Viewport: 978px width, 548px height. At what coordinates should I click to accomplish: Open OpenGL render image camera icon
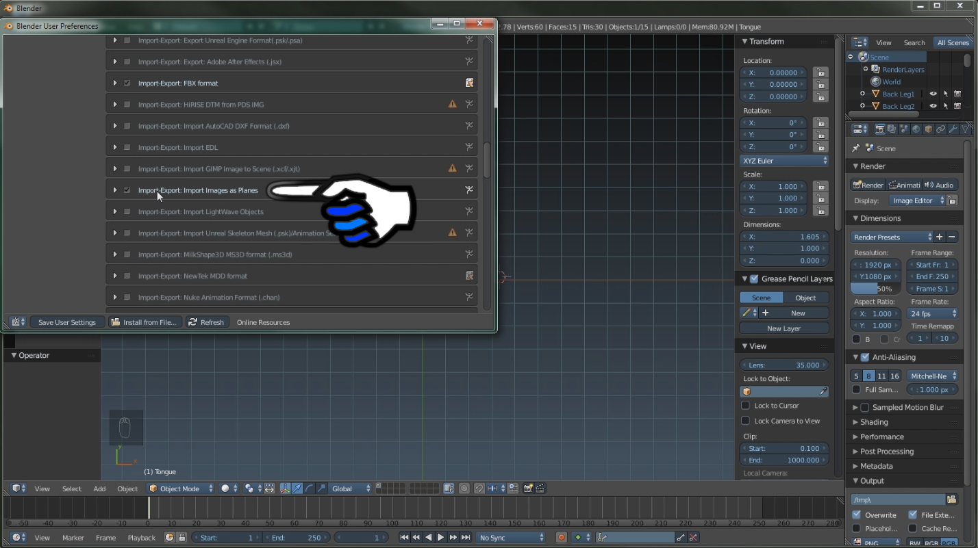pos(528,488)
